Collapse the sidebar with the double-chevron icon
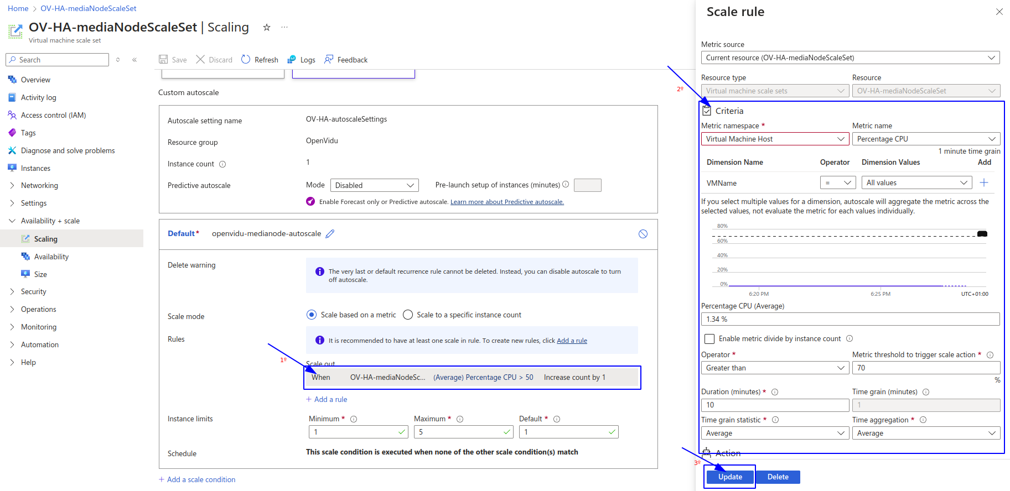The height and width of the screenshot is (491, 1010). pos(134,60)
